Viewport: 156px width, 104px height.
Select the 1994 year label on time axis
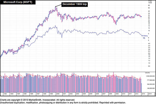(x=18, y=94)
